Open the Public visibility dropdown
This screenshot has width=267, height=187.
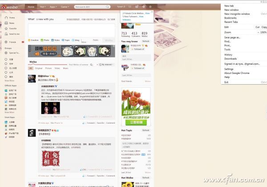(x=96, y=40)
